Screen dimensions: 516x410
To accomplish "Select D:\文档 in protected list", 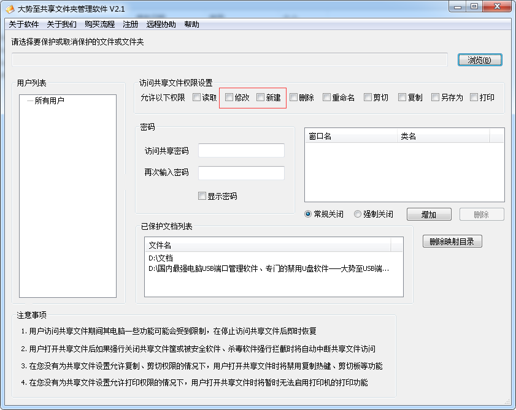I will point(161,258).
